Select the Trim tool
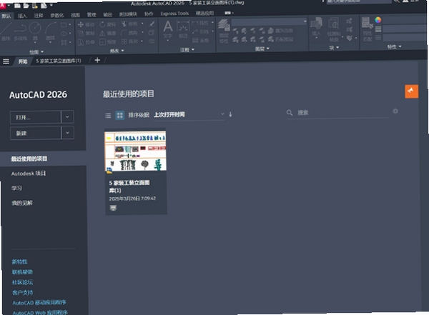 coord(129,24)
